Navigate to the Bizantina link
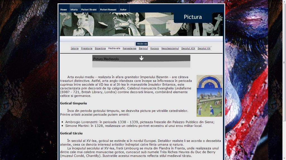This screenshot has height=160, width=286. tap(100, 48)
